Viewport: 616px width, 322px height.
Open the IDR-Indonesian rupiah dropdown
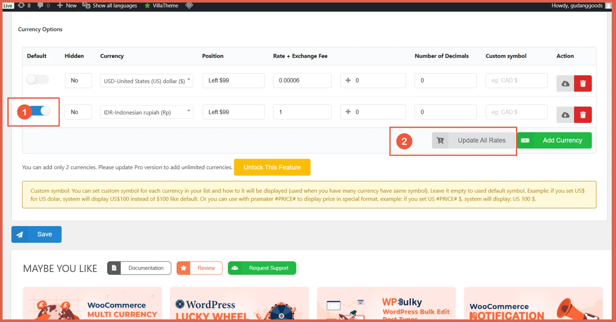146,112
